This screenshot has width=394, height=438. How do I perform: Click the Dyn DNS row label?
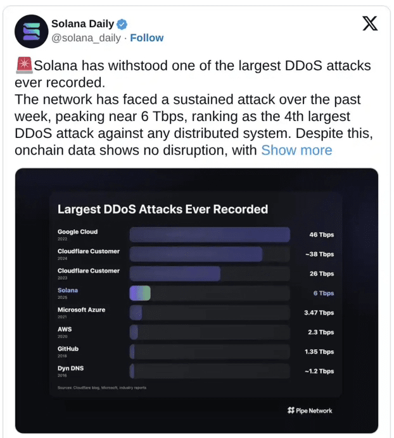[x=70, y=371]
